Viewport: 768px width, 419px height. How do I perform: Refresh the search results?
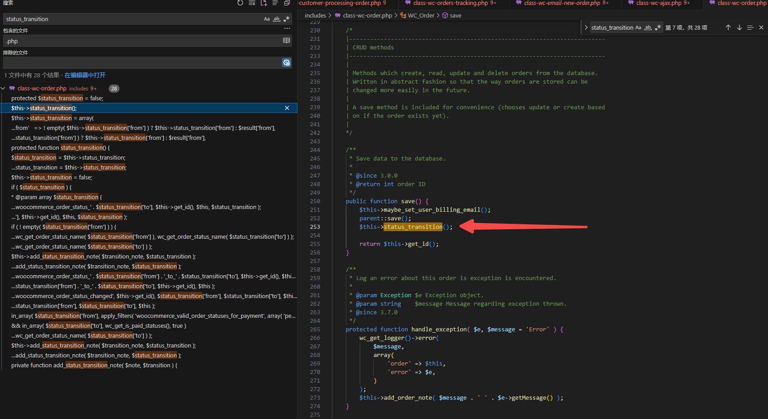coord(240,3)
